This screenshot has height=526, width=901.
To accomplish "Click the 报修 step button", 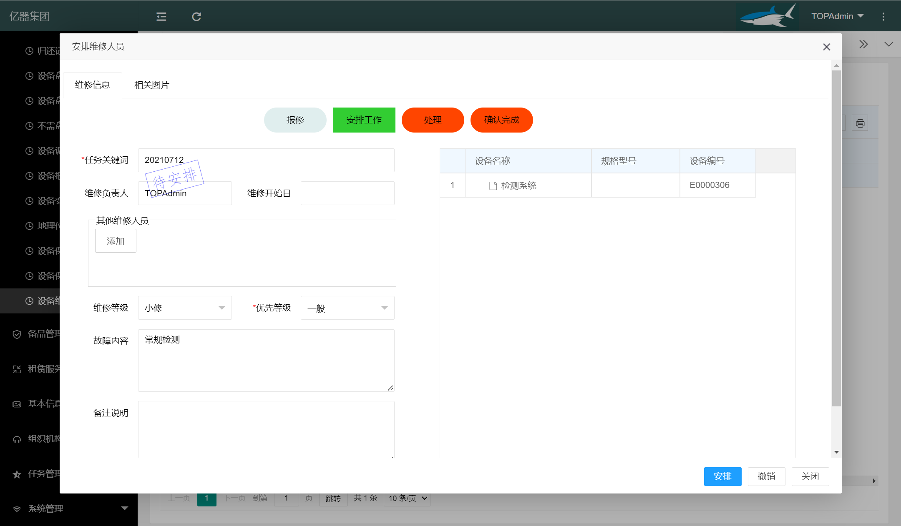I will (x=295, y=120).
